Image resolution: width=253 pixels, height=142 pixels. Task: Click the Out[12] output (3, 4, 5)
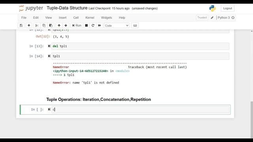[61, 37]
